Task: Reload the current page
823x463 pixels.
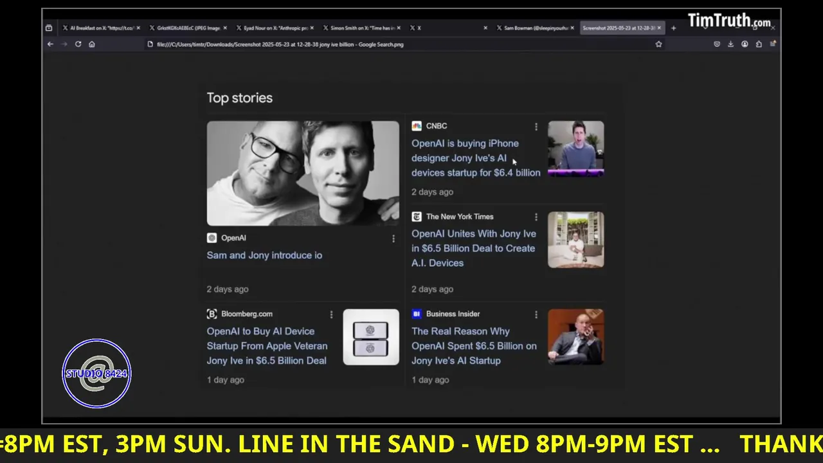Action: click(x=78, y=44)
